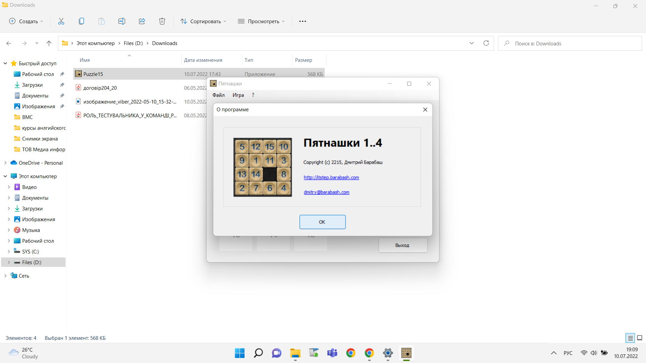Open the itstep.barabash.com hyperlink
Image resolution: width=646 pixels, height=363 pixels.
tap(331, 177)
